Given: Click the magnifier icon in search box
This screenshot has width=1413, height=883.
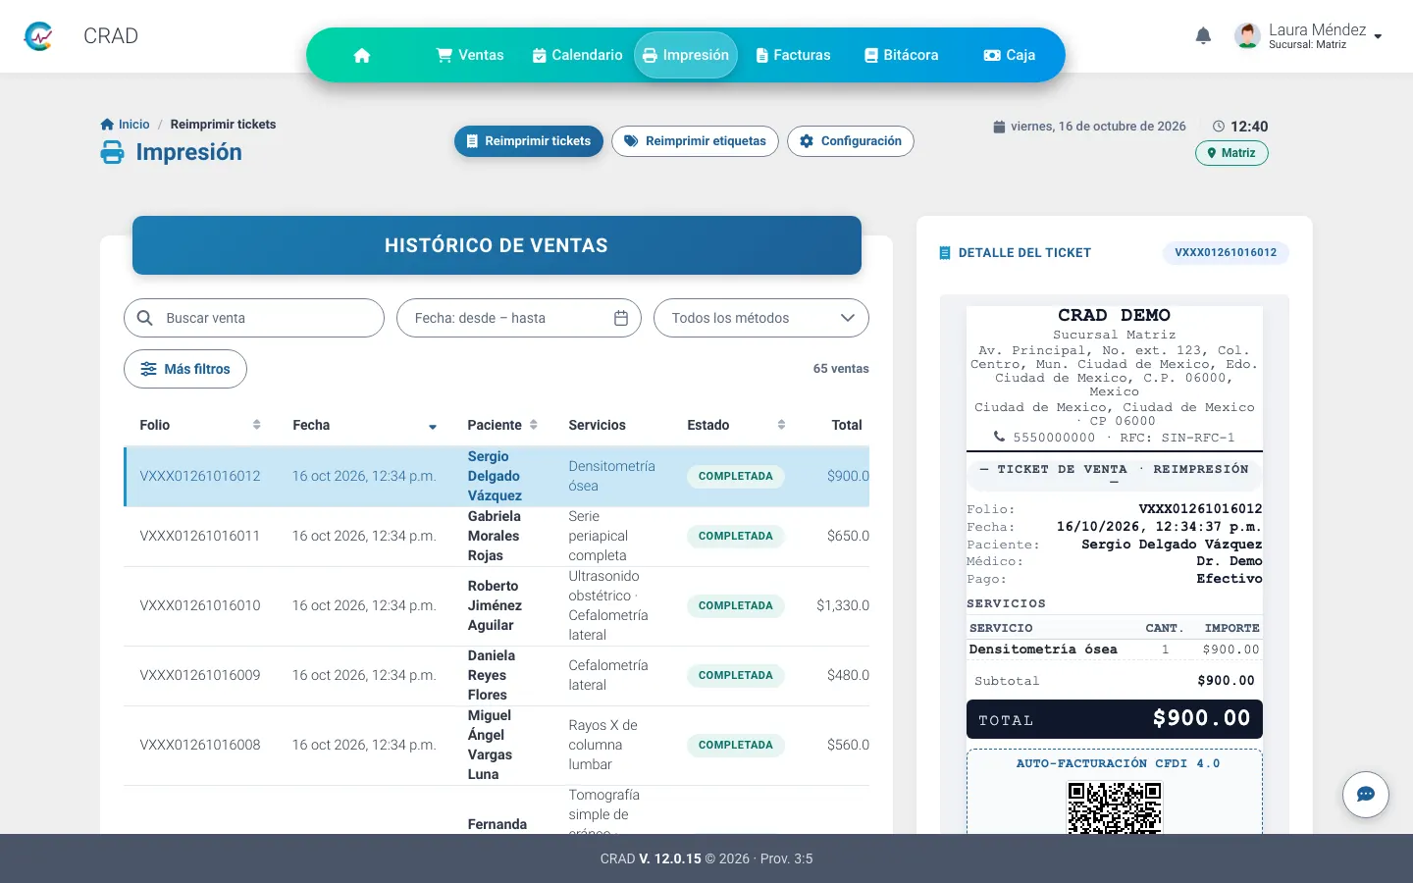Looking at the screenshot, I should click(x=145, y=318).
